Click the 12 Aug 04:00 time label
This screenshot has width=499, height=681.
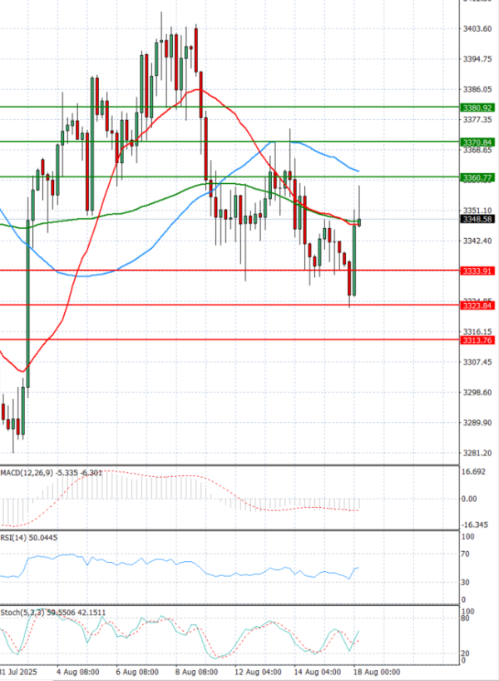258,672
